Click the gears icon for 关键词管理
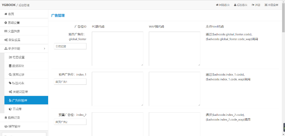The width and height of the screenshot is (285, 136). (10, 92)
